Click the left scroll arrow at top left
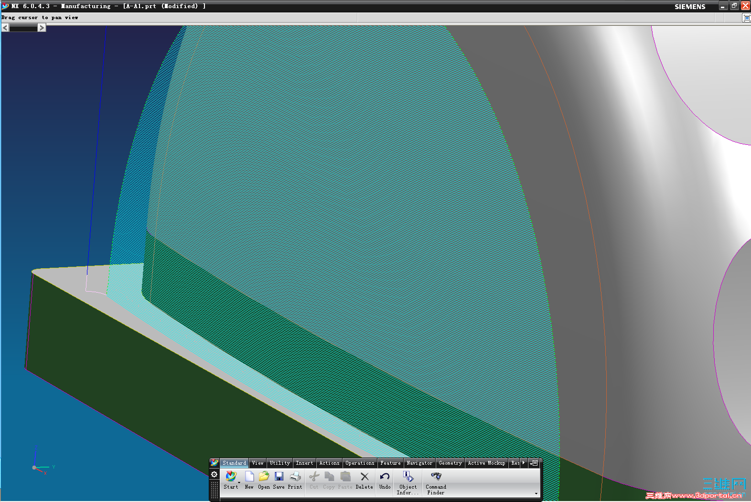Viewport: 751px width, 502px height. click(5, 28)
